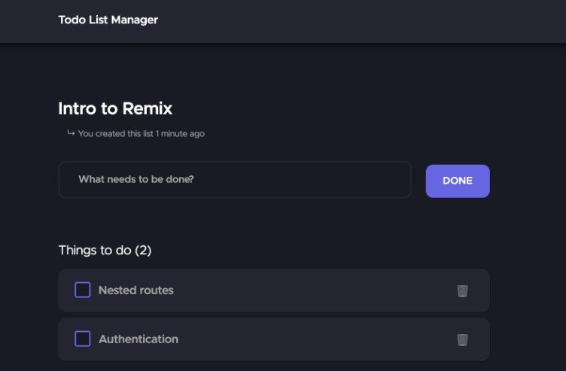Check the Nested routes checkbox
Image resolution: width=566 pixels, height=371 pixels.
tap(83, 290)
